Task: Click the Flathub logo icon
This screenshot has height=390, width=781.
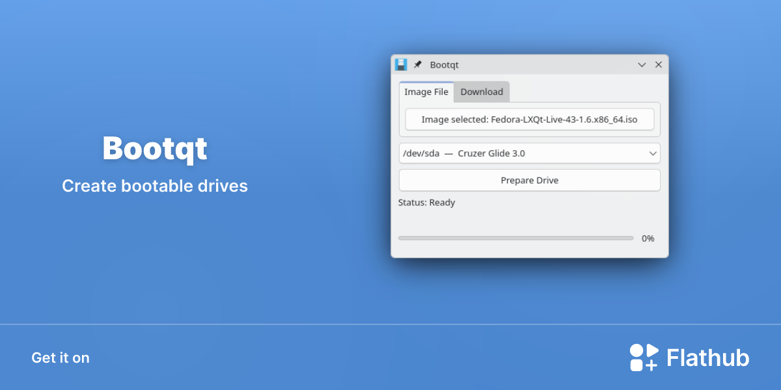Action: pos(644,357)
